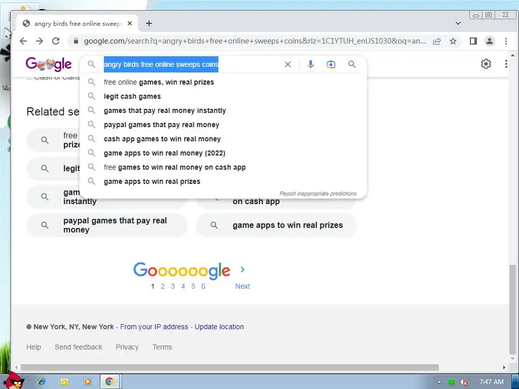Image resolution: width=519 pixels, height=389 pixels.
Task: Click the lock icon in address bar
Action: coord(76,41)
